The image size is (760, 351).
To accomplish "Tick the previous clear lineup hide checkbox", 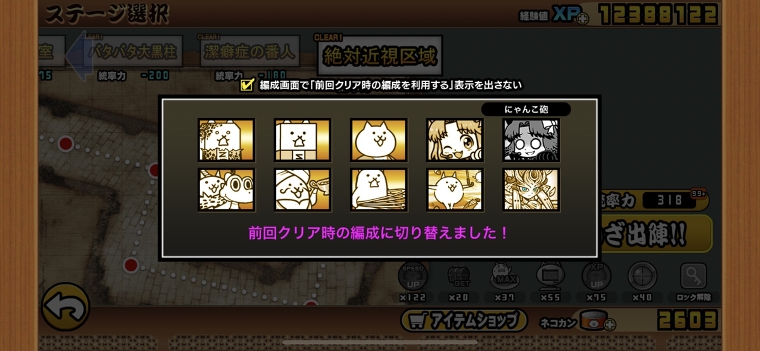I will [246, 85].
